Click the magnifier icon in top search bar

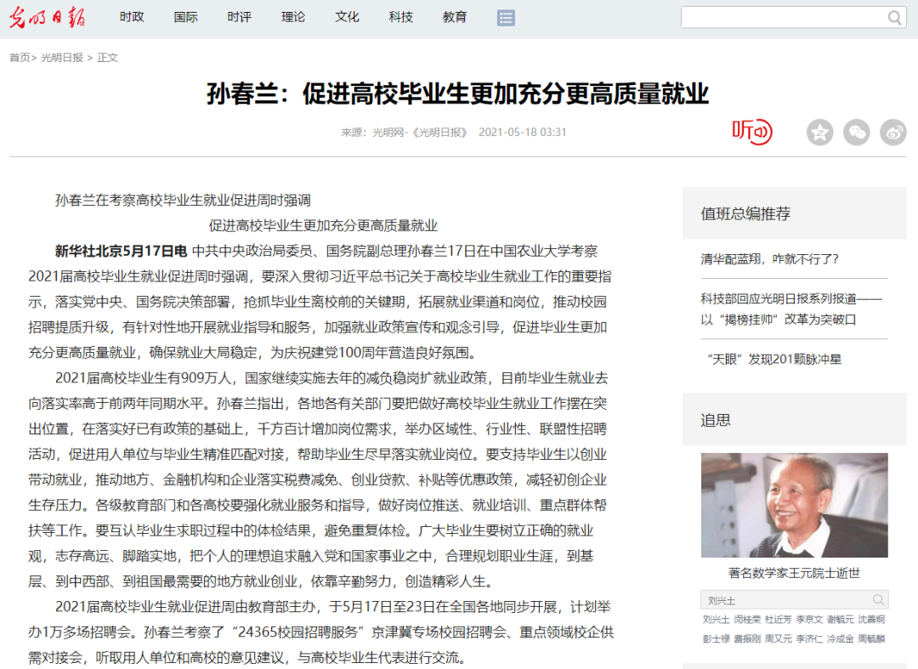(895, 18)
